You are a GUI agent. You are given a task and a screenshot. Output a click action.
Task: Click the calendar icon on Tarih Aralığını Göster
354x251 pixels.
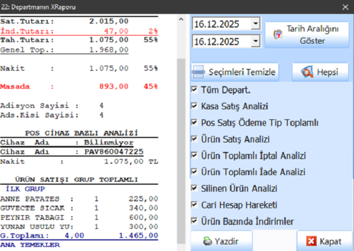[276, 35]
